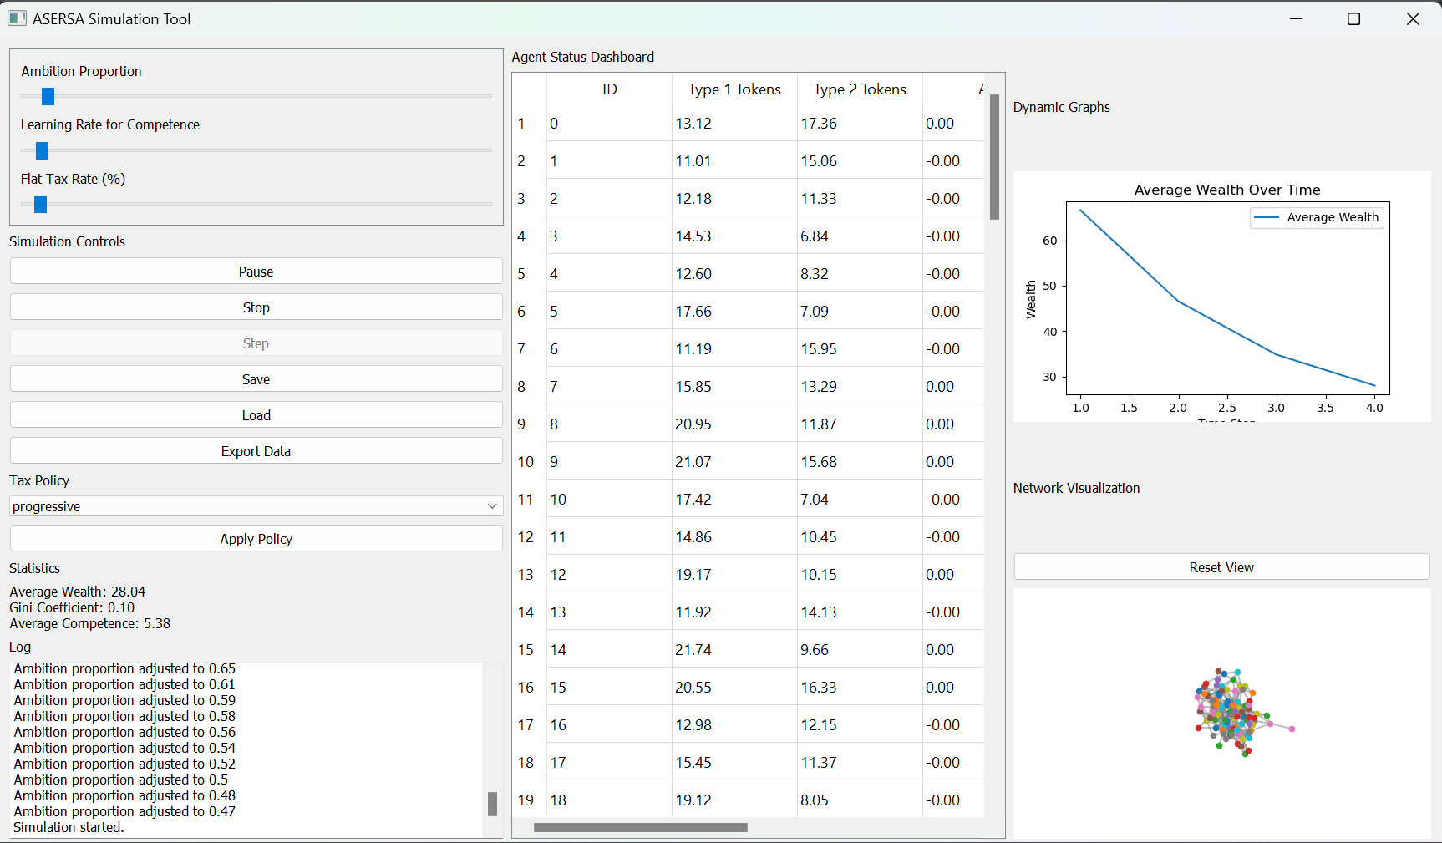
Task: Click the dashboard vertical scrollbar thumb
Action: tap(994, 157)
